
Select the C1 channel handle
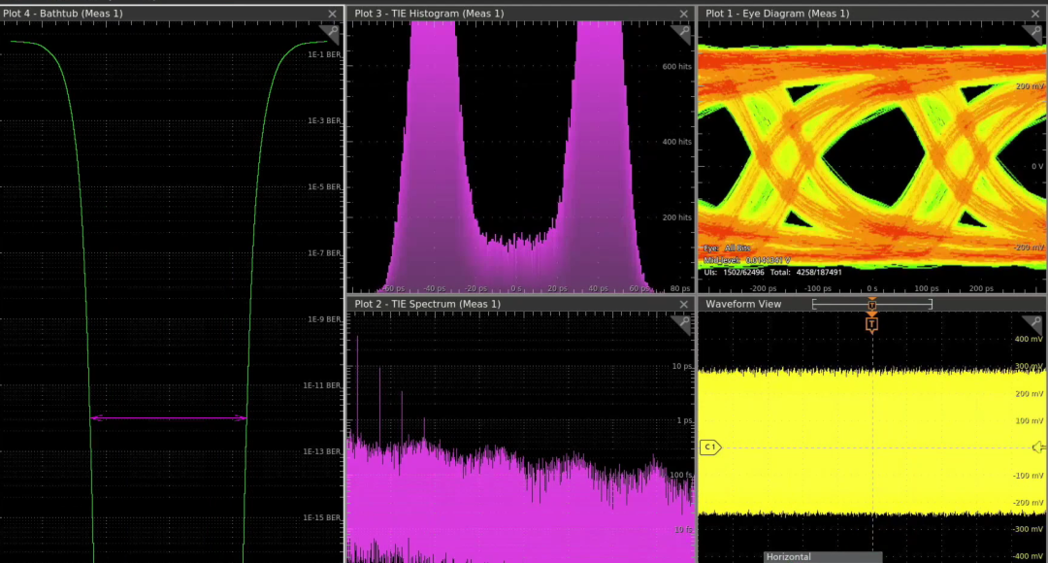tap(710, 447)
